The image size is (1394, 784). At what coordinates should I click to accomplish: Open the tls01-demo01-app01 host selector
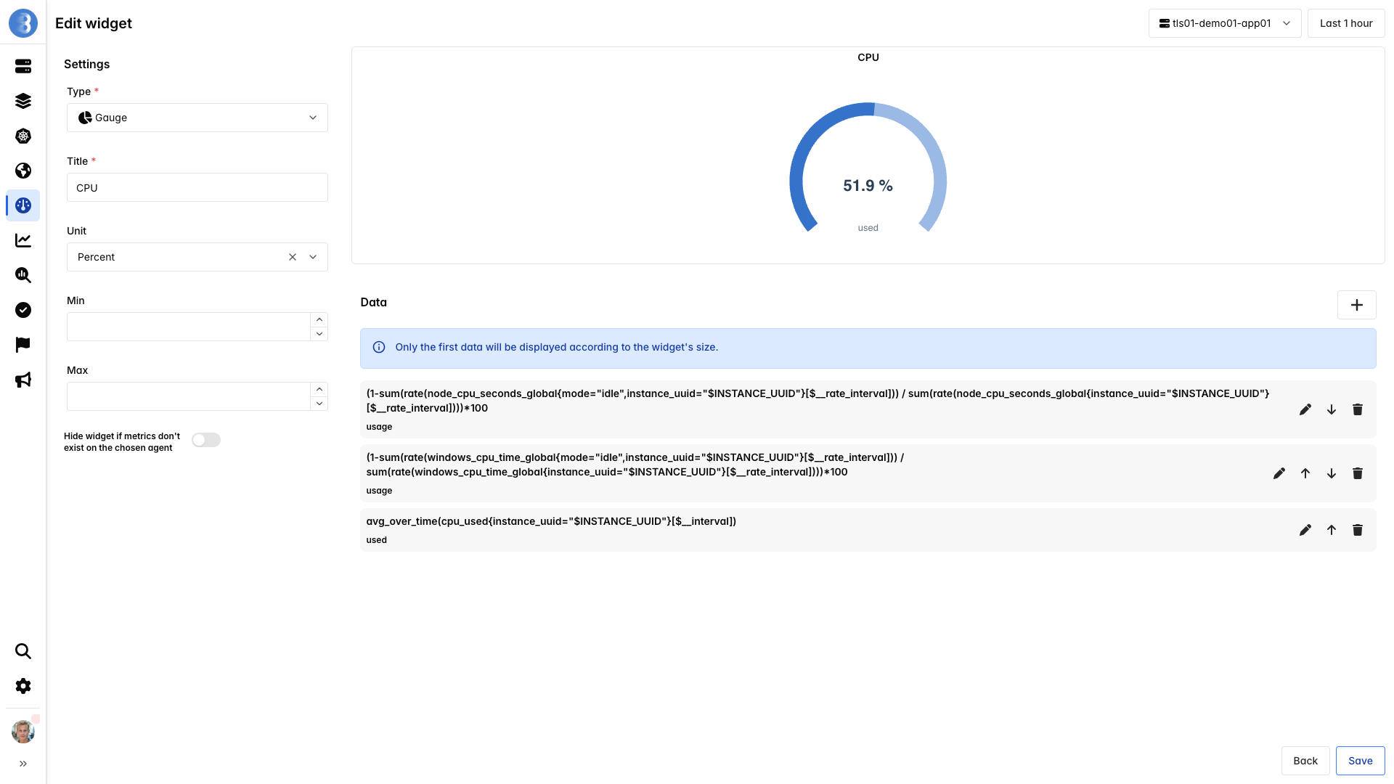pyautogui.click(x=1225, y=23)
